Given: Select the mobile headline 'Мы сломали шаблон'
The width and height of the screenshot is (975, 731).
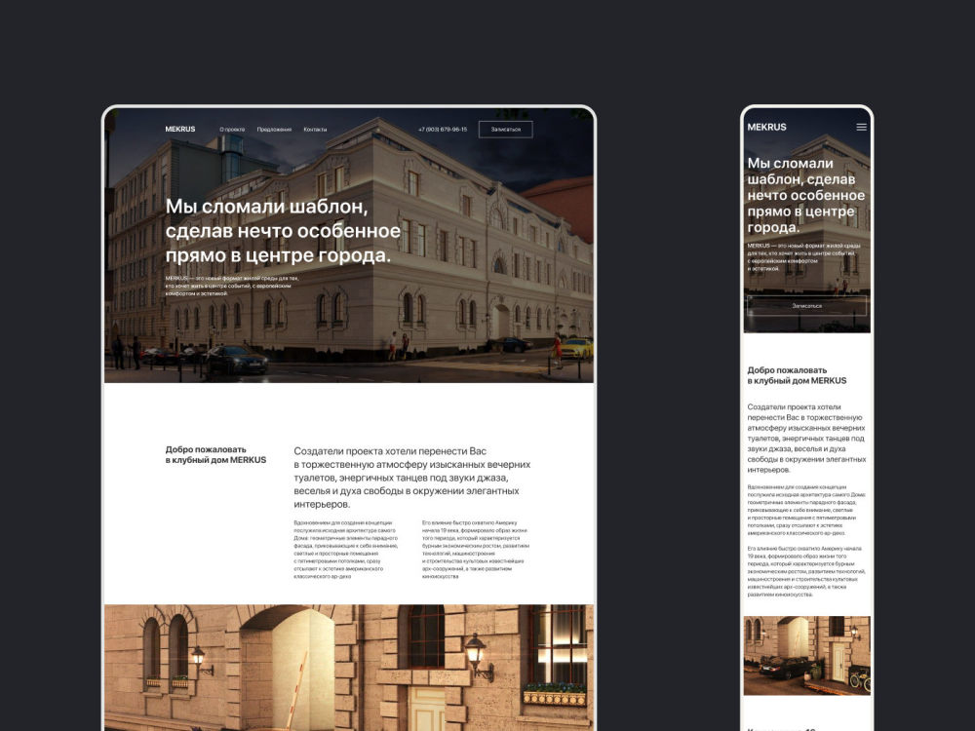Looking at the screenshot, I should (x=806, y=195).
